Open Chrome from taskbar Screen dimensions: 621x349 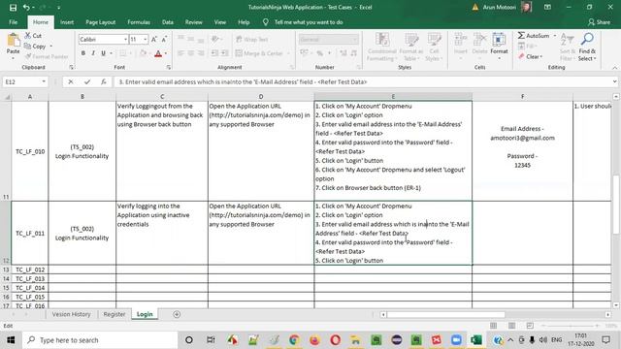[294, 340]
